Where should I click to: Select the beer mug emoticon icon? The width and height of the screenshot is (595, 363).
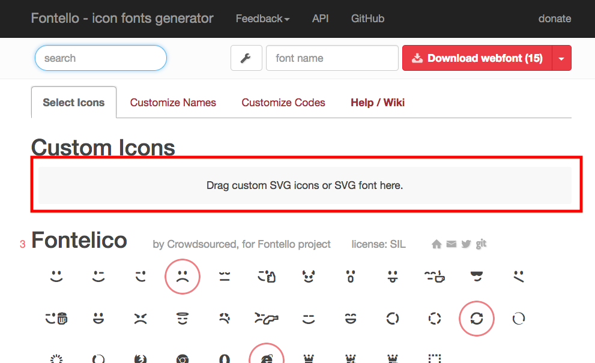[56, 318]
